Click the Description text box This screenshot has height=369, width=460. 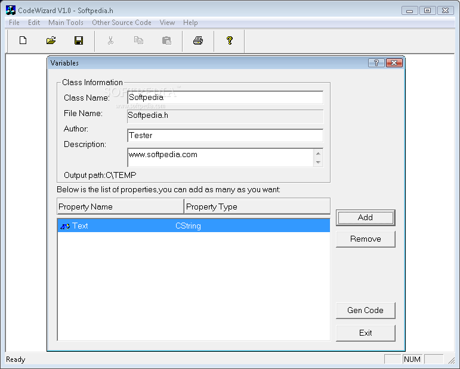(x=221, y=158)
